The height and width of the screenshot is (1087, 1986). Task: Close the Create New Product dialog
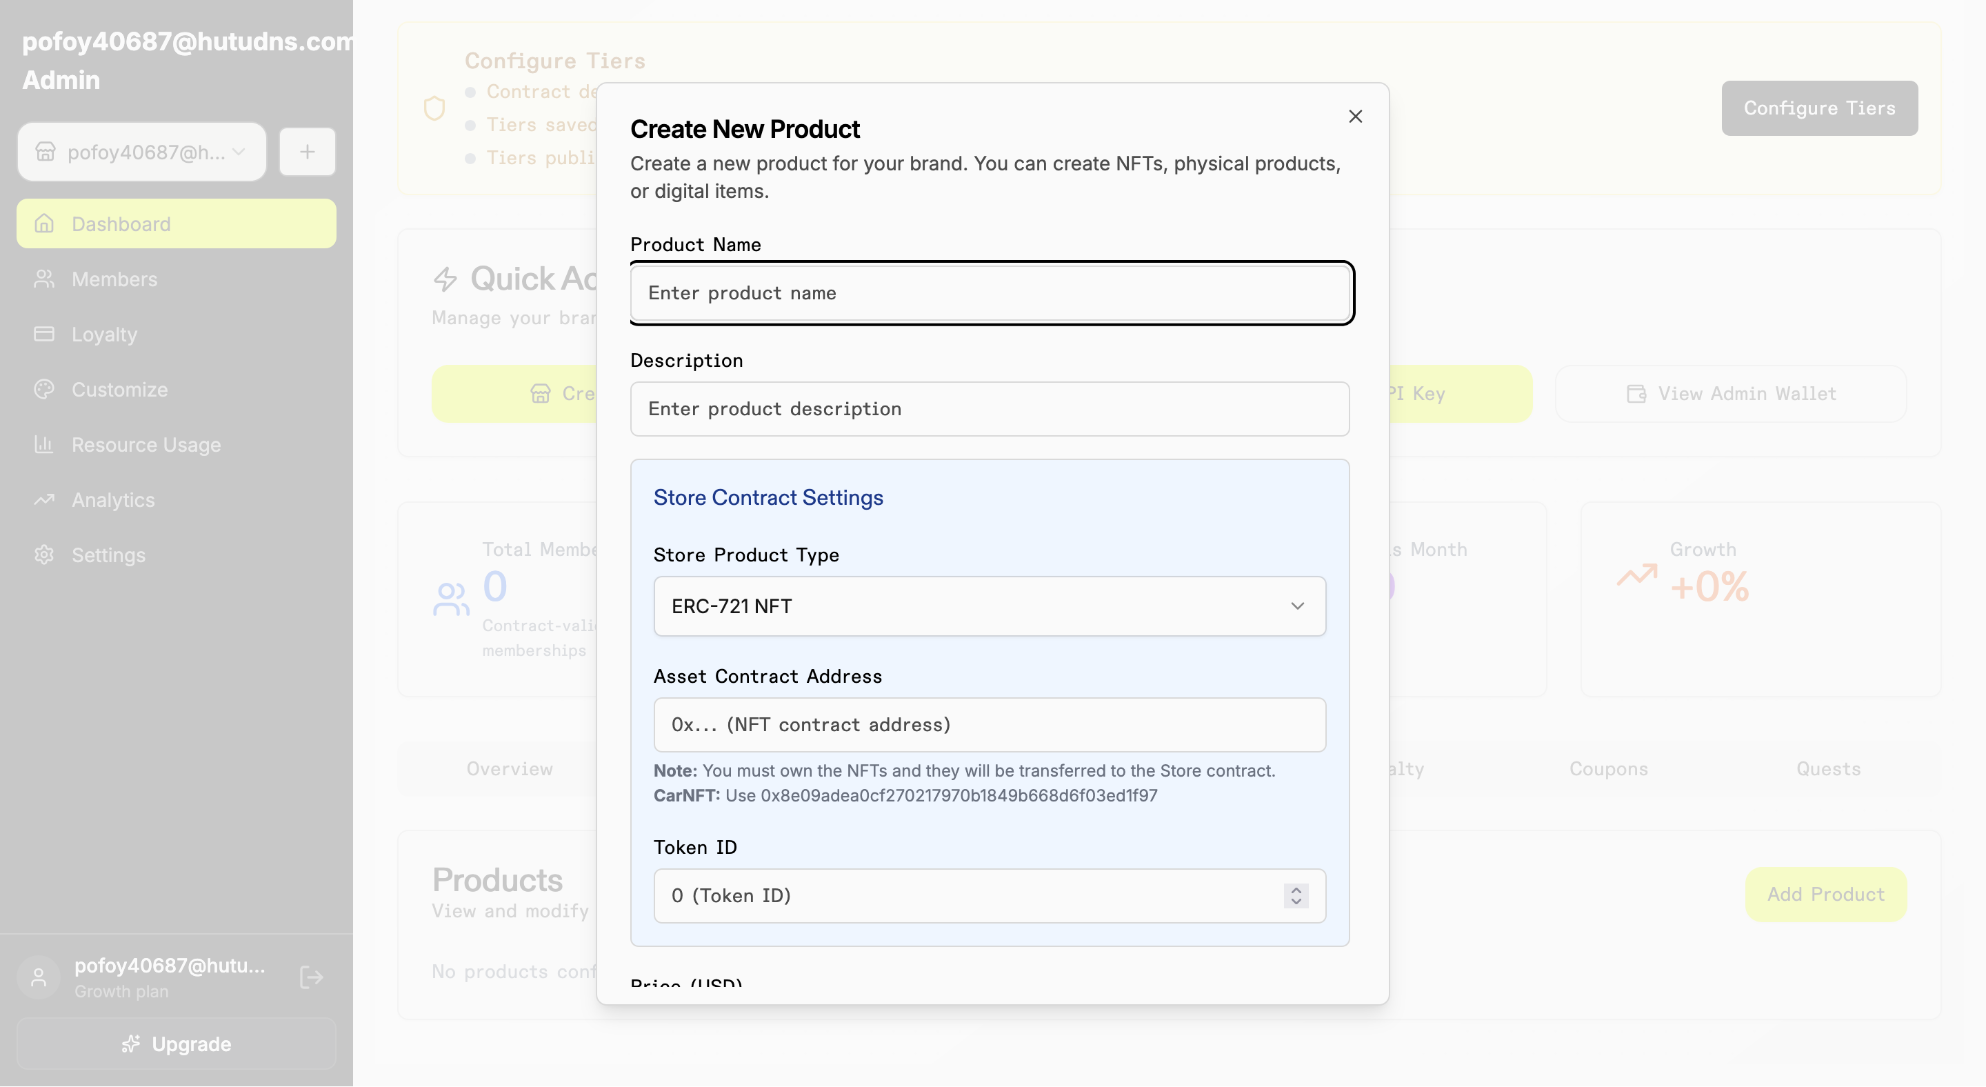pyautogui.click(x=1354, y=117)
